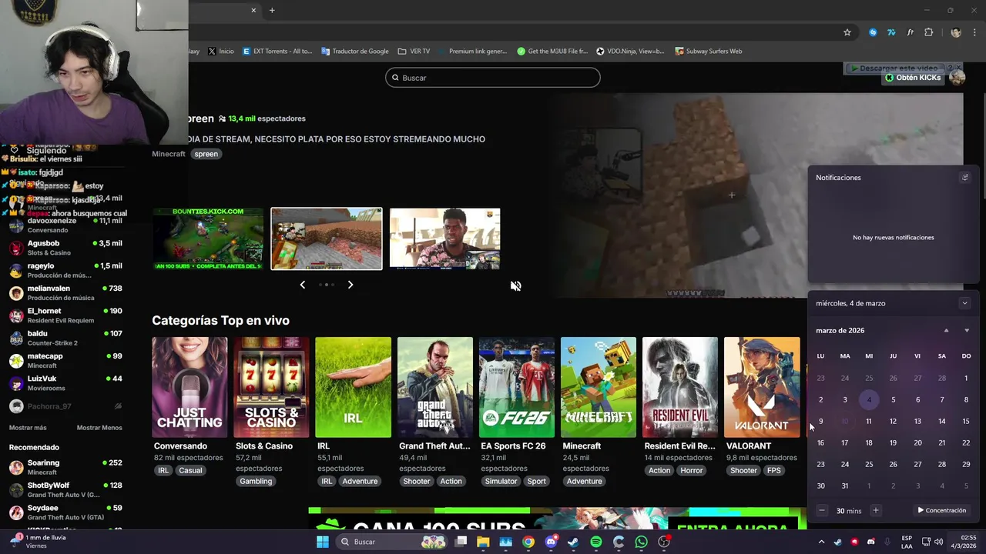This screenshot has width=986, height=554.
Task: Open Discord from the taskbar
Action: [551, 542]
